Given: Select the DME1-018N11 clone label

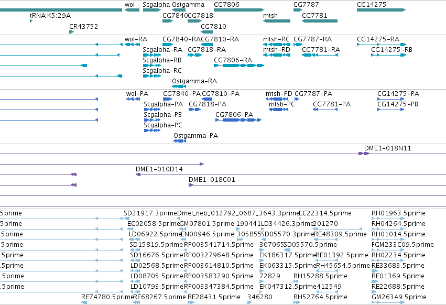Looking at the screenshot, I should click(388, 148).
